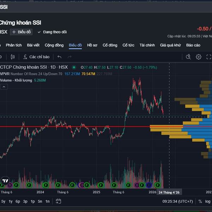Screen dimensions: 212x212
Task: Set chart range to 1y
Action: (x=11, y=201)
